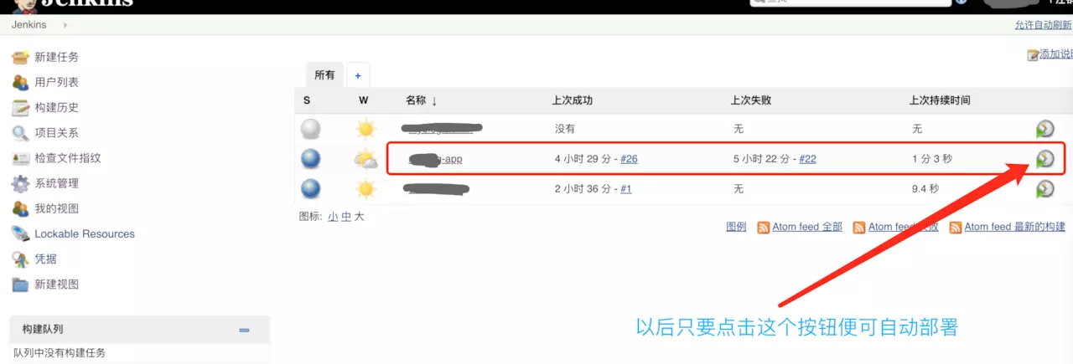Click the 新建任务 (new item) icon

[x=21, y=57]
